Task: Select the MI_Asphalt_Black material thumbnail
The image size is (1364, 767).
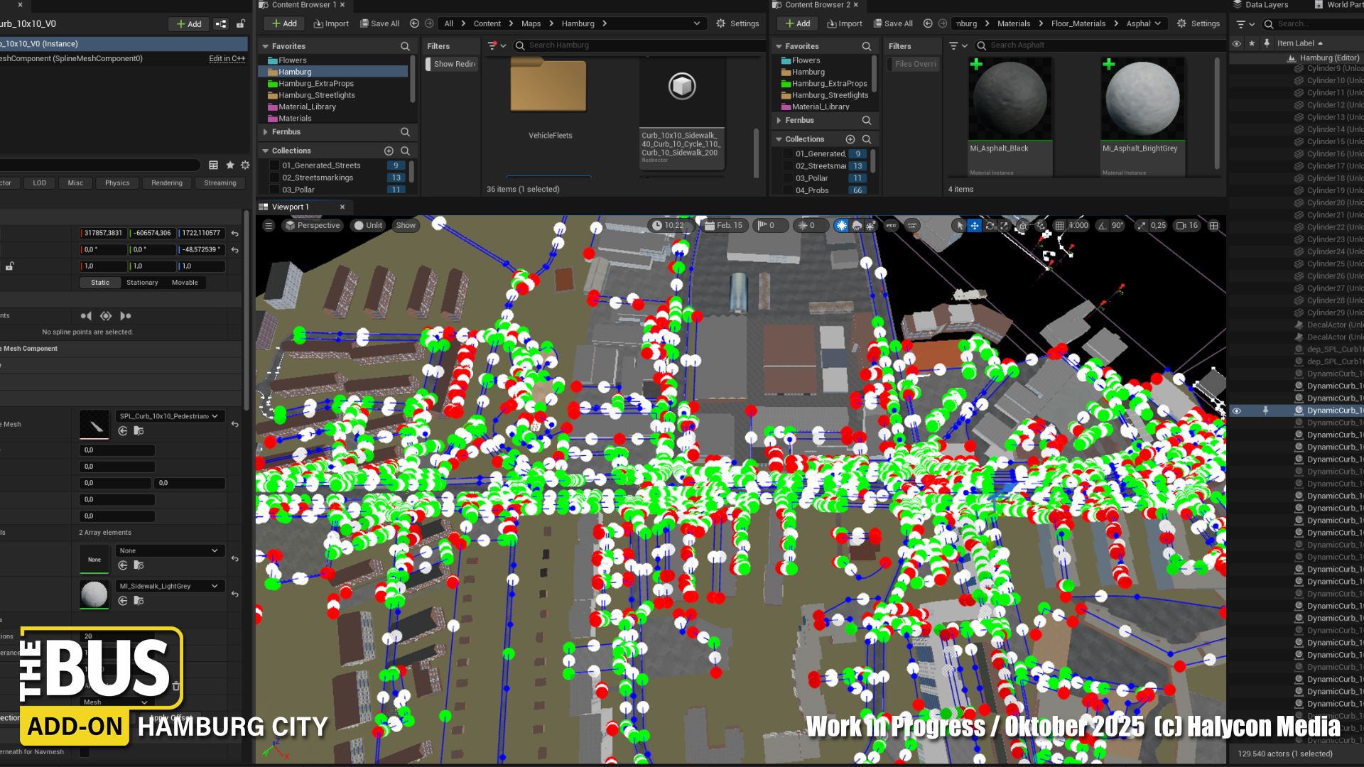Action: [x=1009, y=99]
